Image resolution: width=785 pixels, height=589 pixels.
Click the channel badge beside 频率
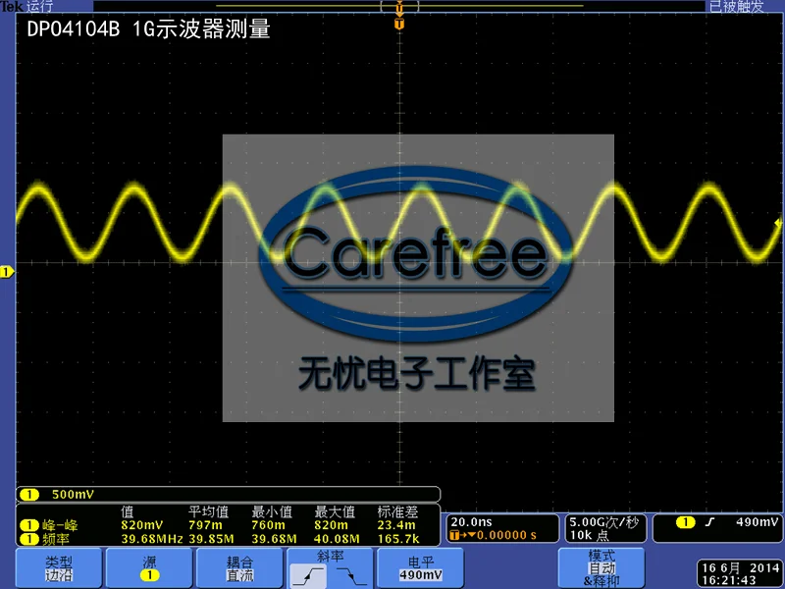point(29,539)
